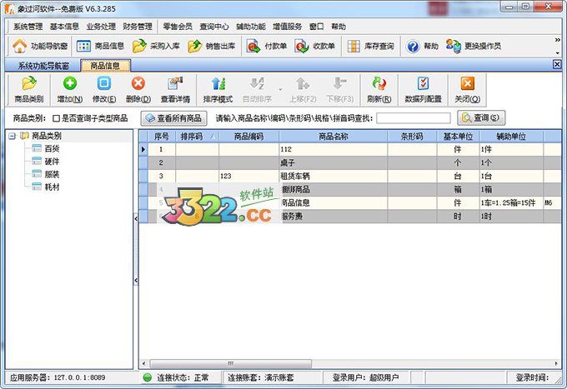The height and width of the screenshot is (389, 567).
Task: Open the 增值服务 menu
Action: (x=287, y=27)
